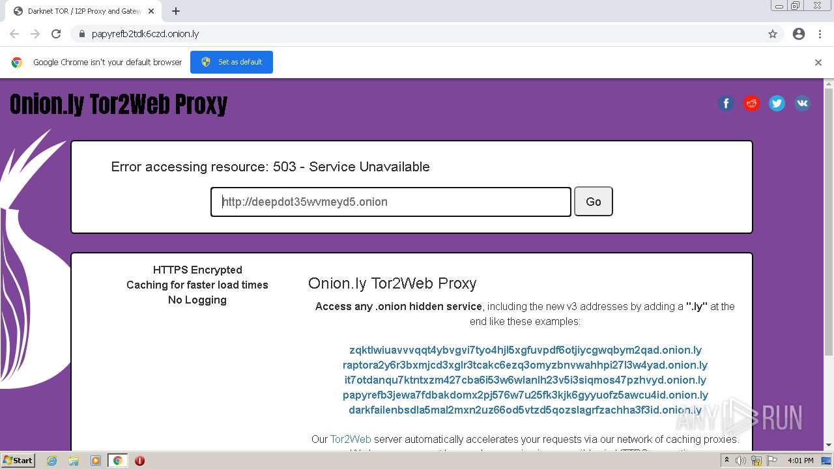This screenshot has width=834, height=469.
Task: Click the Action Center flag icon
Action: [x=771, y=461]
